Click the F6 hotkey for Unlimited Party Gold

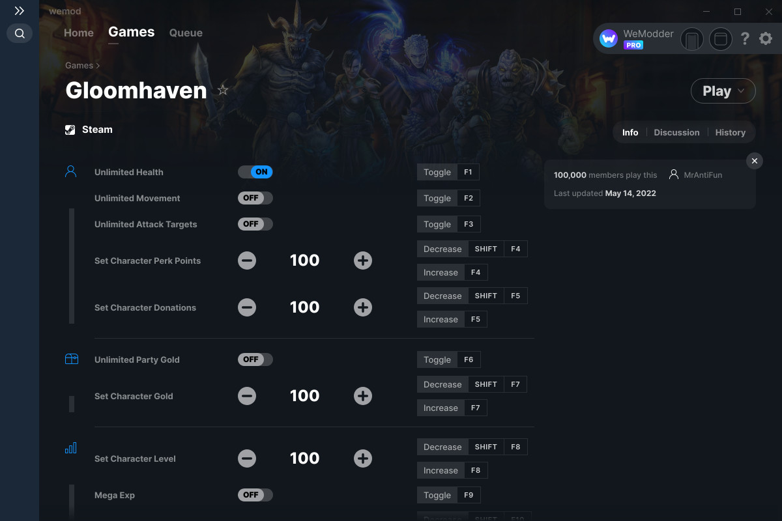click(x=469, y=359)
